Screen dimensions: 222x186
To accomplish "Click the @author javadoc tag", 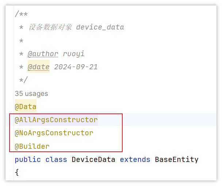I will pos(43,54).
